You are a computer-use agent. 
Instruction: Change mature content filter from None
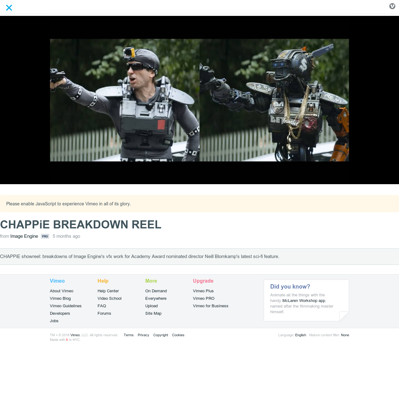[345, 335]
